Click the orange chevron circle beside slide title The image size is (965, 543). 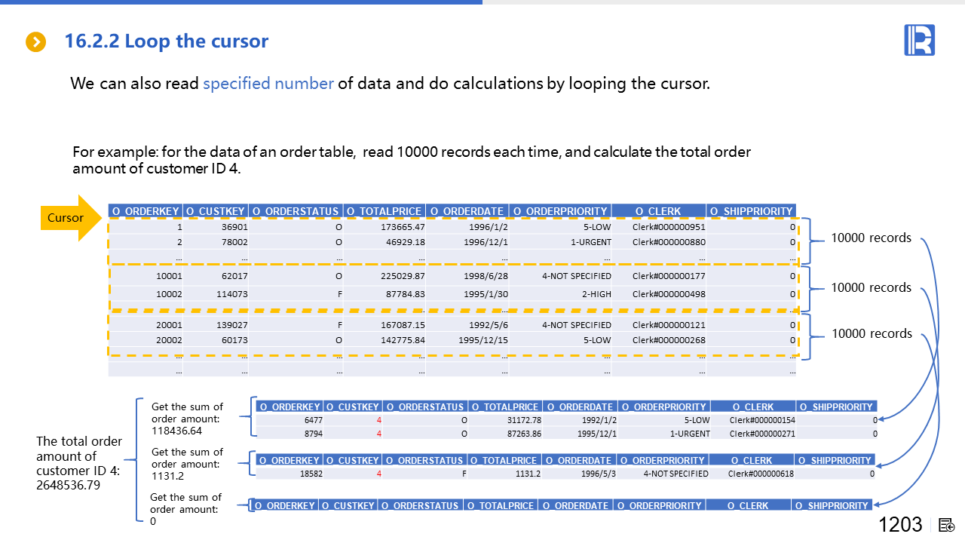[36, 41]
